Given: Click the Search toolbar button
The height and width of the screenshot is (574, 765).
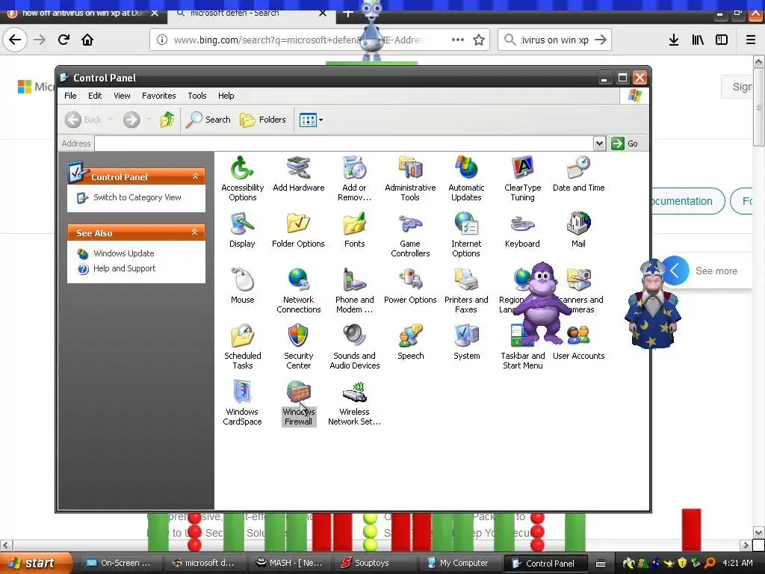Looking at the screenshot, I should pyautogui.click(x=208, y=120).
